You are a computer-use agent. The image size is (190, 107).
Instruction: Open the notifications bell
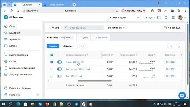(166, 18)
